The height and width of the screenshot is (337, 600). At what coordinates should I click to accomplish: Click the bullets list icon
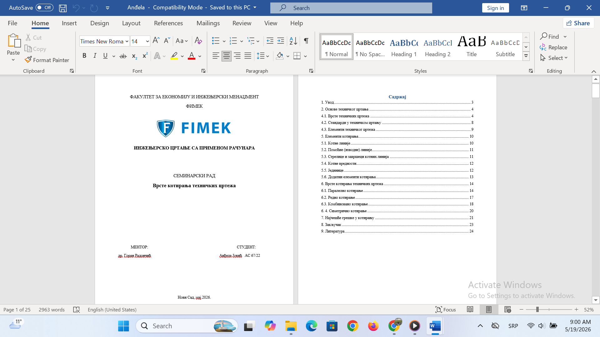click(216, 41)
